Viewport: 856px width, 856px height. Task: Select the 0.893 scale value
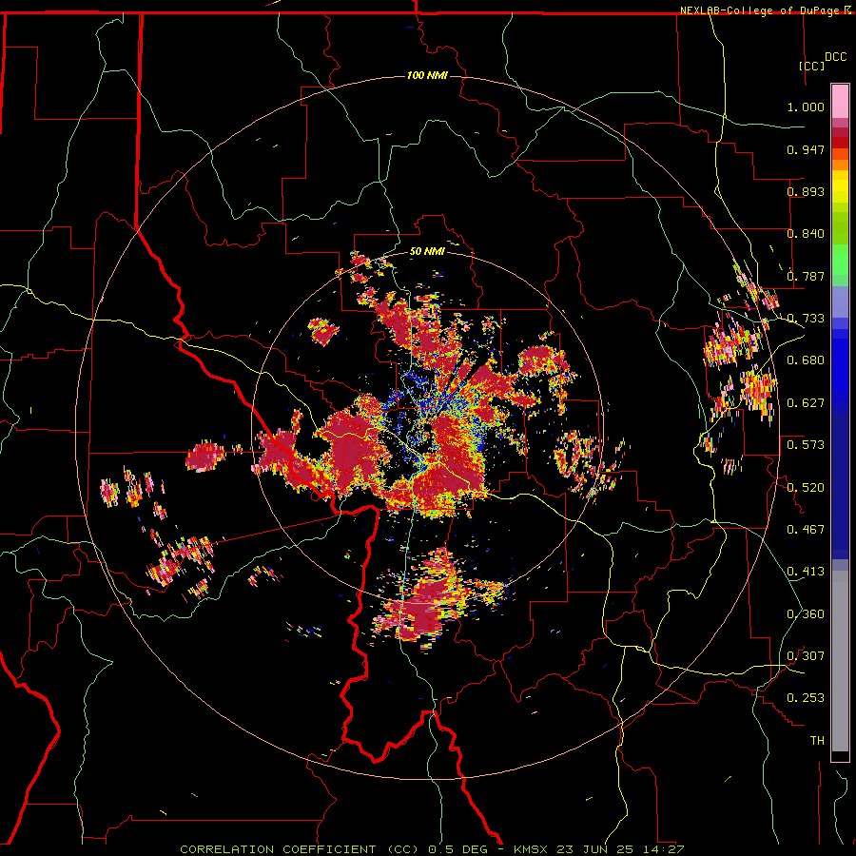pos(806,191)
